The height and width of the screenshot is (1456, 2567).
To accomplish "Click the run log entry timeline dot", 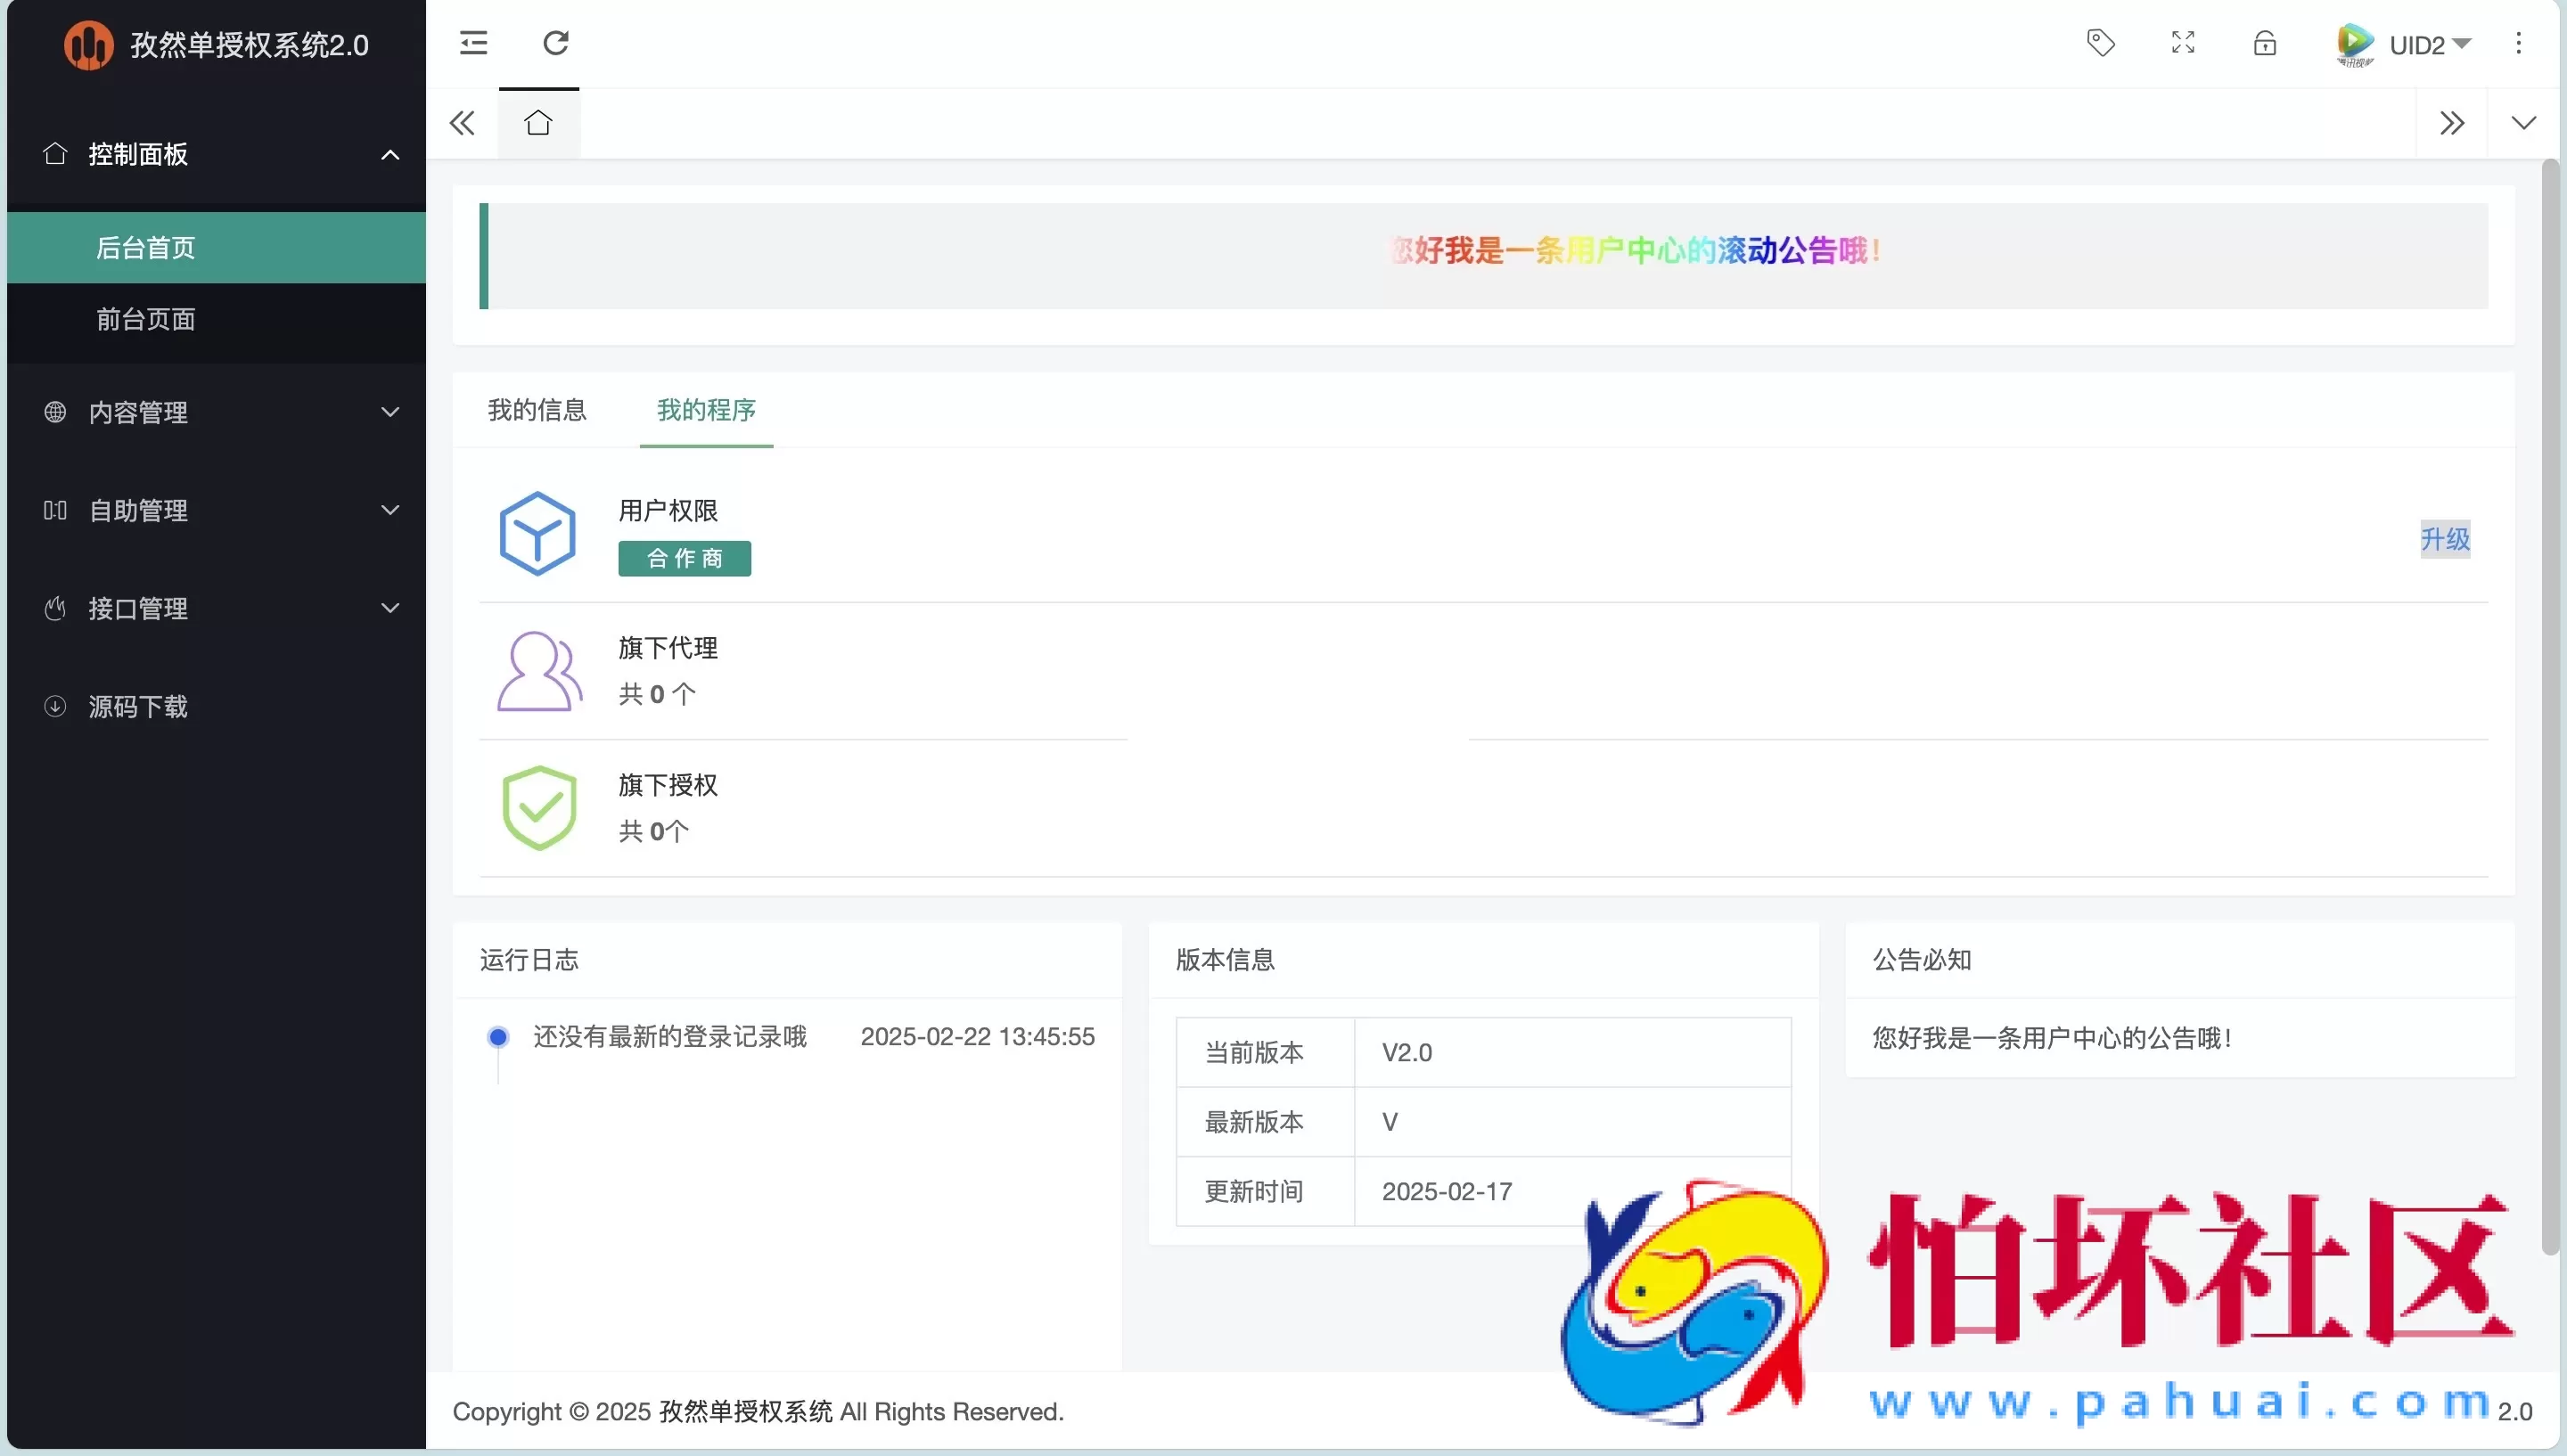I will click(x=498, y=1036).
